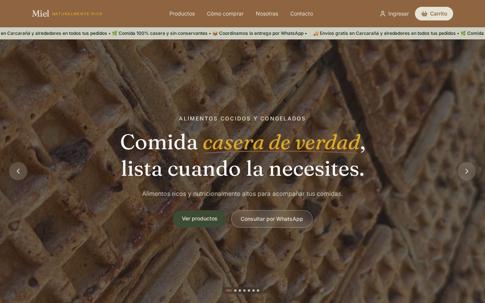The height and width of the screenshot is (303, 485).
Task: Go to the Contacto section
Action: click(x=302, y=14)
